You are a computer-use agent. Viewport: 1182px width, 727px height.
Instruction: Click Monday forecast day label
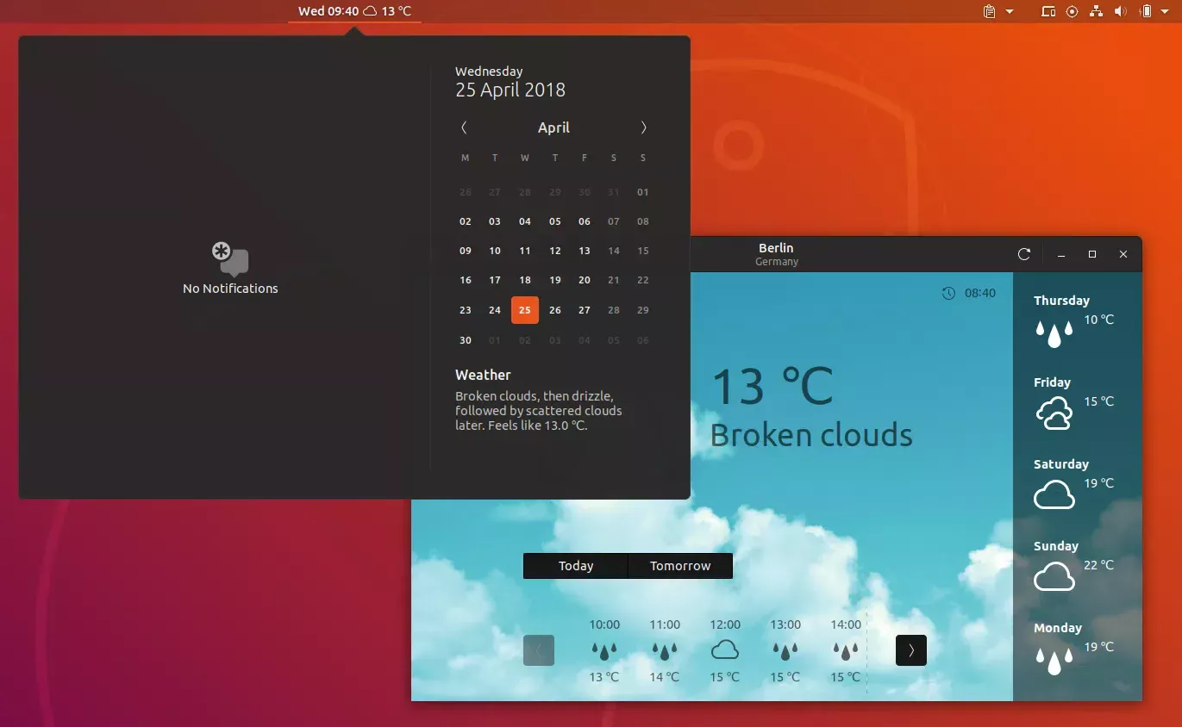[x=1058, y=628]
